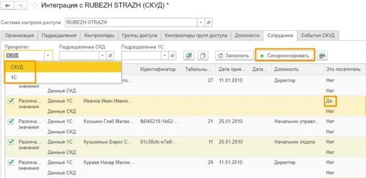Open selected Подразделение 1С record
Image resolution: width=366 pixels, height=178 pixels.
tap(173, 56)
